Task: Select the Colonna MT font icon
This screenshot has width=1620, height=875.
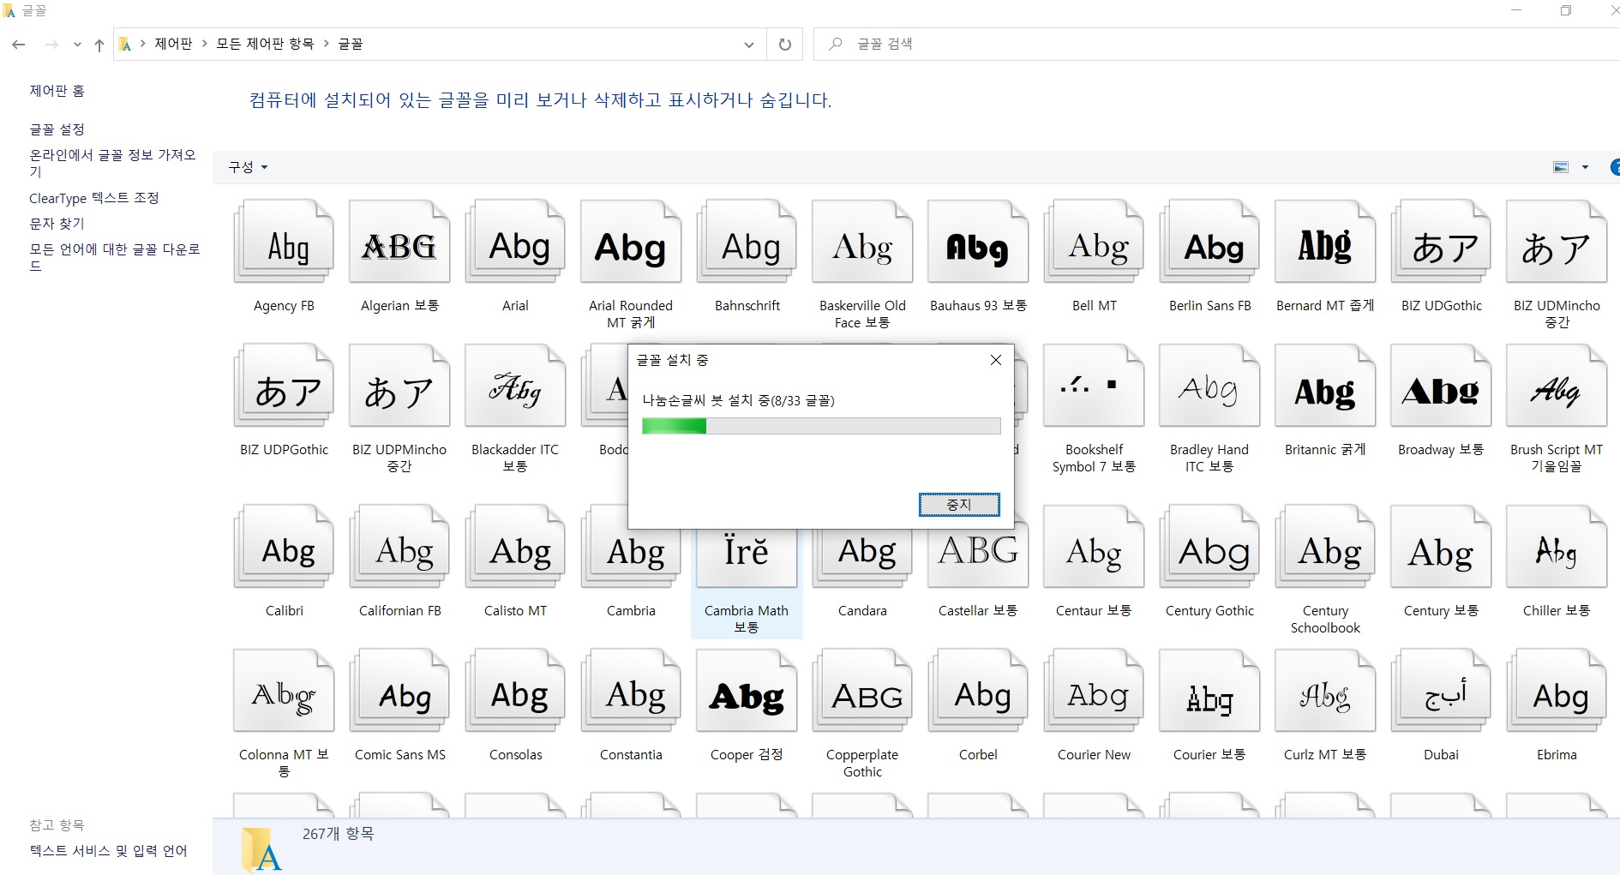Action: point(284,691)
